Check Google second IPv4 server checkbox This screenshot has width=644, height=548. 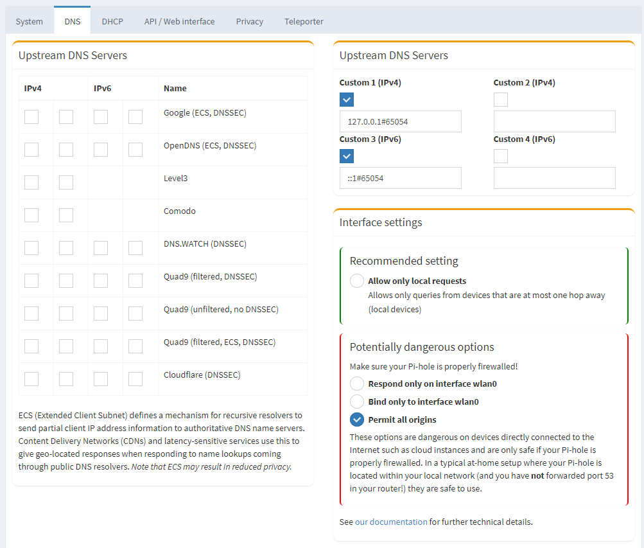coord(66,117)
